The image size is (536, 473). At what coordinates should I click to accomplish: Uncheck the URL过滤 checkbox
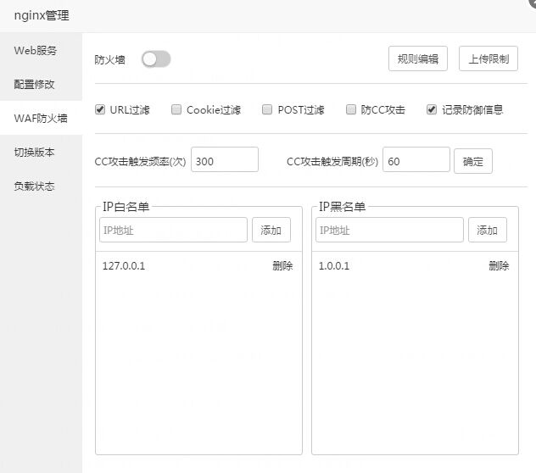pyautogui.click(x=100, y=109)
